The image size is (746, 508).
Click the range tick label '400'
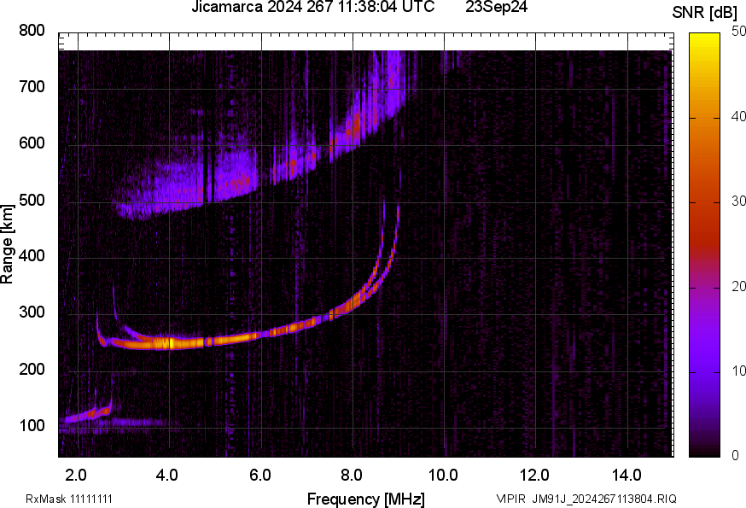32,256
